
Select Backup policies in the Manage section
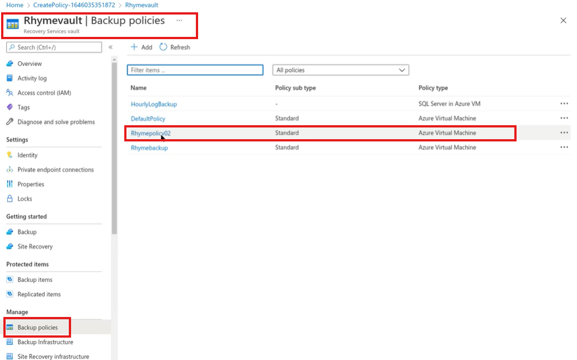[37, 327]
